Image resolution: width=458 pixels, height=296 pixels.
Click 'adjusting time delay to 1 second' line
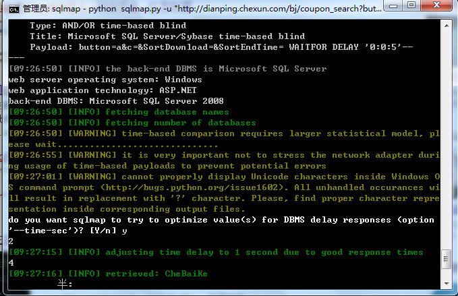tap(216, 252)
